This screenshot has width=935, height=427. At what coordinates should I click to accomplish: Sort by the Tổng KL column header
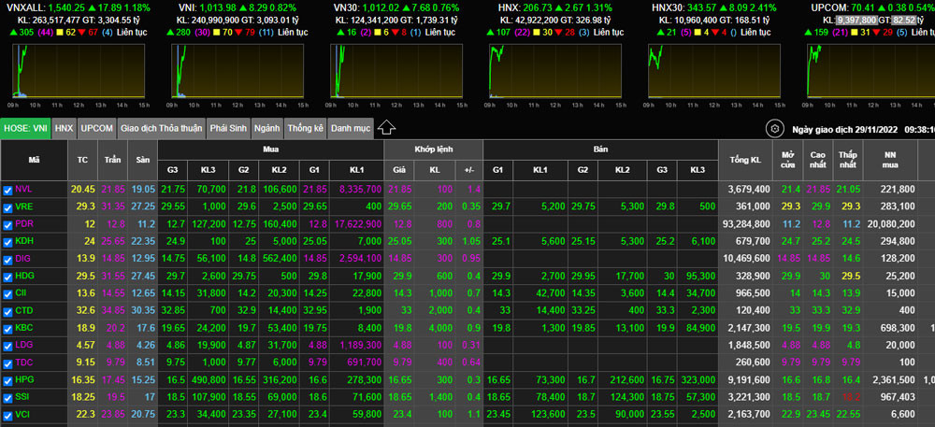coord(743,161)
